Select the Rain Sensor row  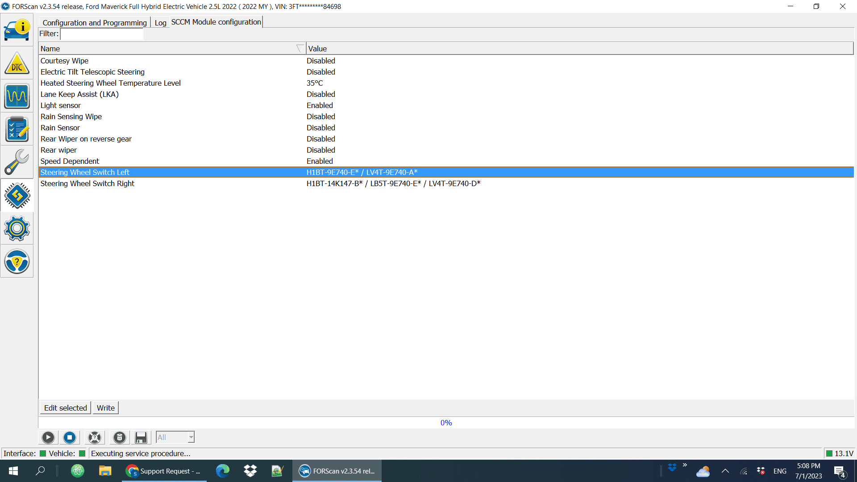click(x=446, y=128)
